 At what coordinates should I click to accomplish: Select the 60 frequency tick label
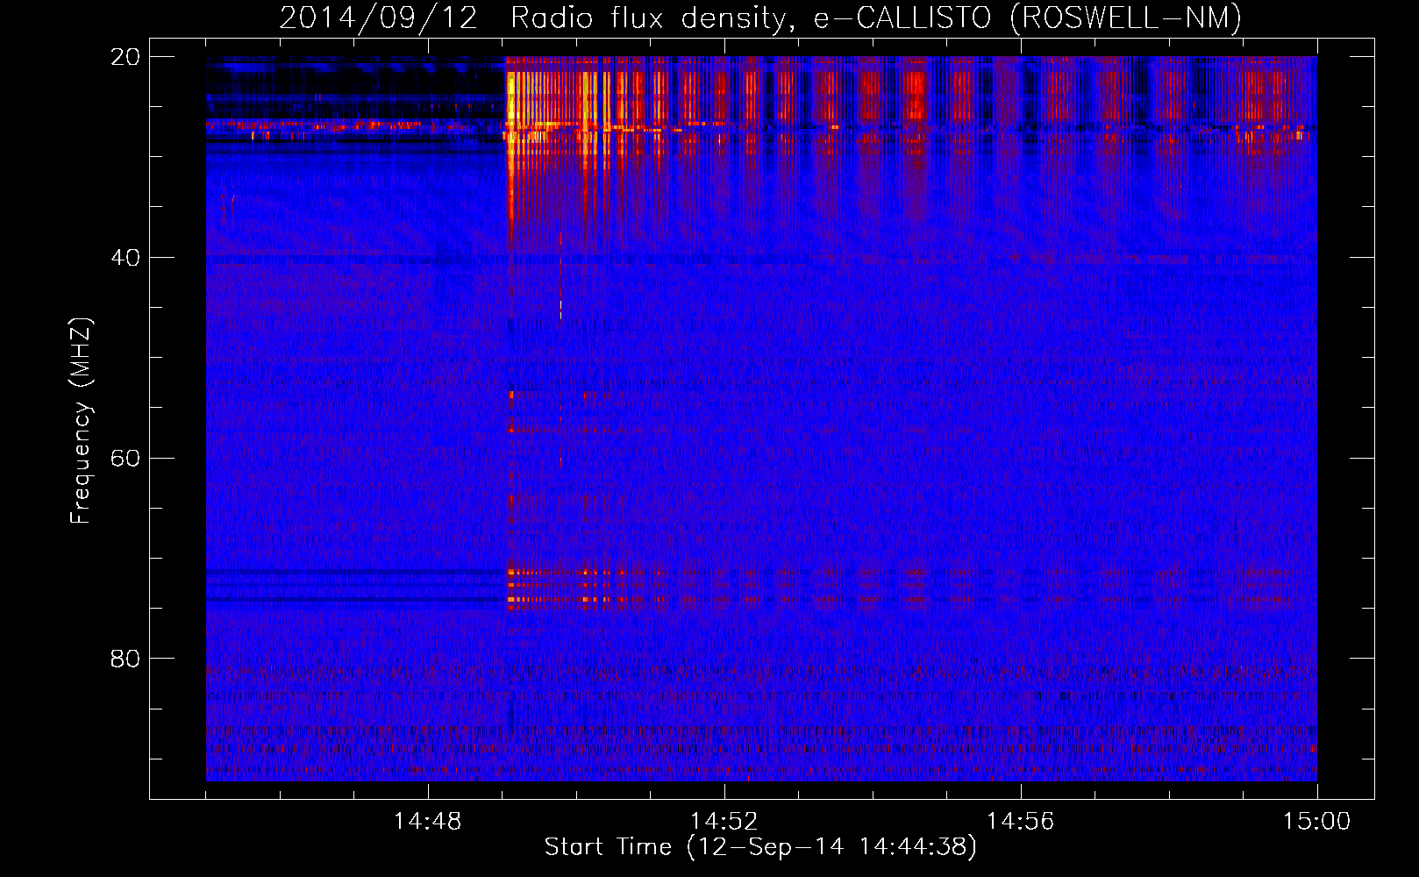(x=125, y=458)
